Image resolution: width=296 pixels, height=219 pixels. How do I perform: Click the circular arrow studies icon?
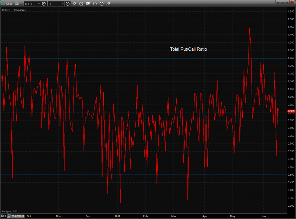81,4
